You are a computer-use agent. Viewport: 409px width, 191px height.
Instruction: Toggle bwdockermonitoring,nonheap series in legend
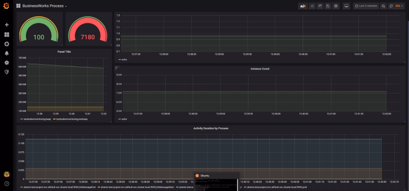(x=72, y=119)
